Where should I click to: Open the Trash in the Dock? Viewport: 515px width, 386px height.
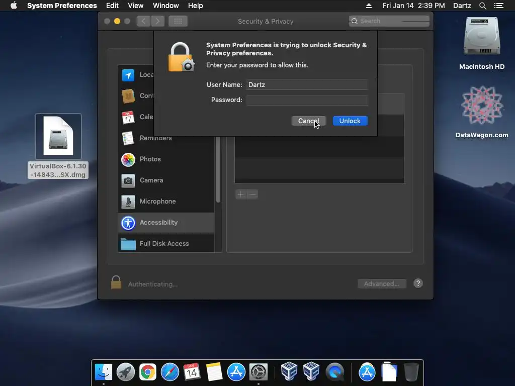point(411,372)
